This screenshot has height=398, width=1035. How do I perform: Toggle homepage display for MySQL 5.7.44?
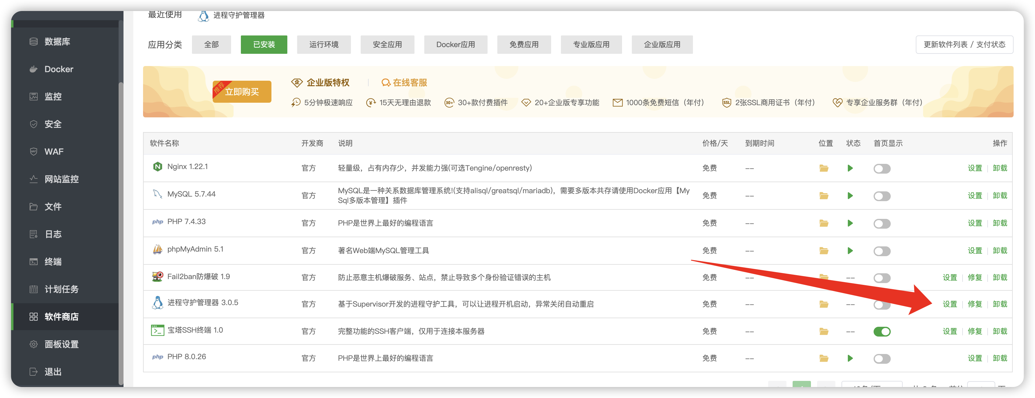[882, 196]
